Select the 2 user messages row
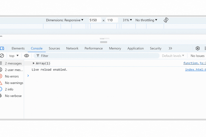 coord(12,70)
